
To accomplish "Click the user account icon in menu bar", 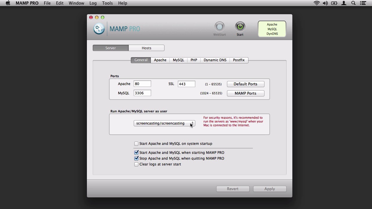I will pos(344,3).
